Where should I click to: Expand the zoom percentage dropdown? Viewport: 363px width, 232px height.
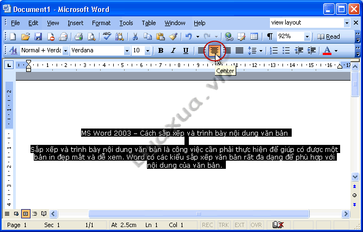click(307, 36)
